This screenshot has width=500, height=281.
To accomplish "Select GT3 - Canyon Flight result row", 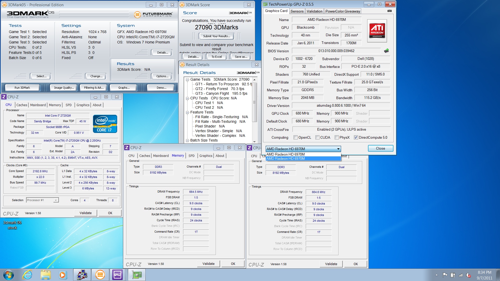I will tap(221, 93).
